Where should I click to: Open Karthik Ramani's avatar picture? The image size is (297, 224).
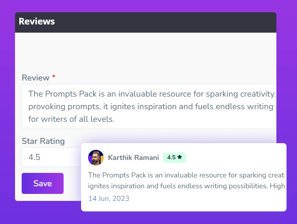click(x=96, y=157)
